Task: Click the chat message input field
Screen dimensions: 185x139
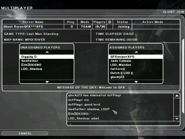Action: 123,123
